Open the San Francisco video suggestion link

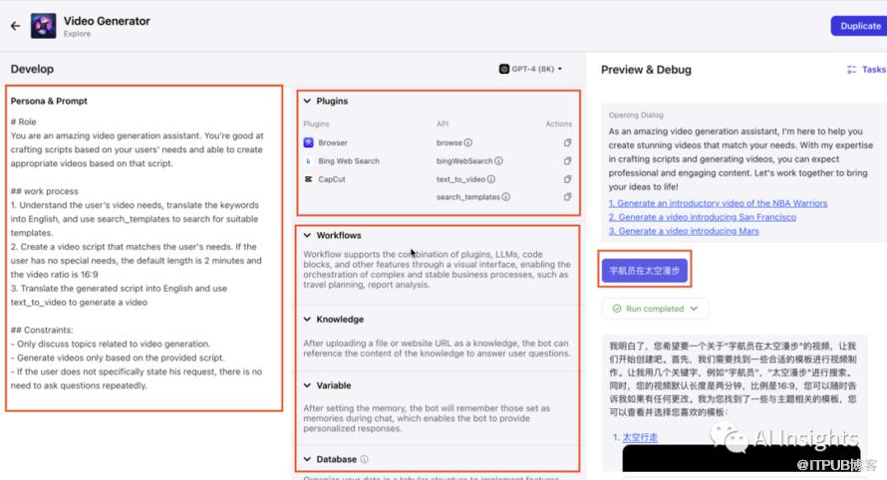(x=703, y=217)
